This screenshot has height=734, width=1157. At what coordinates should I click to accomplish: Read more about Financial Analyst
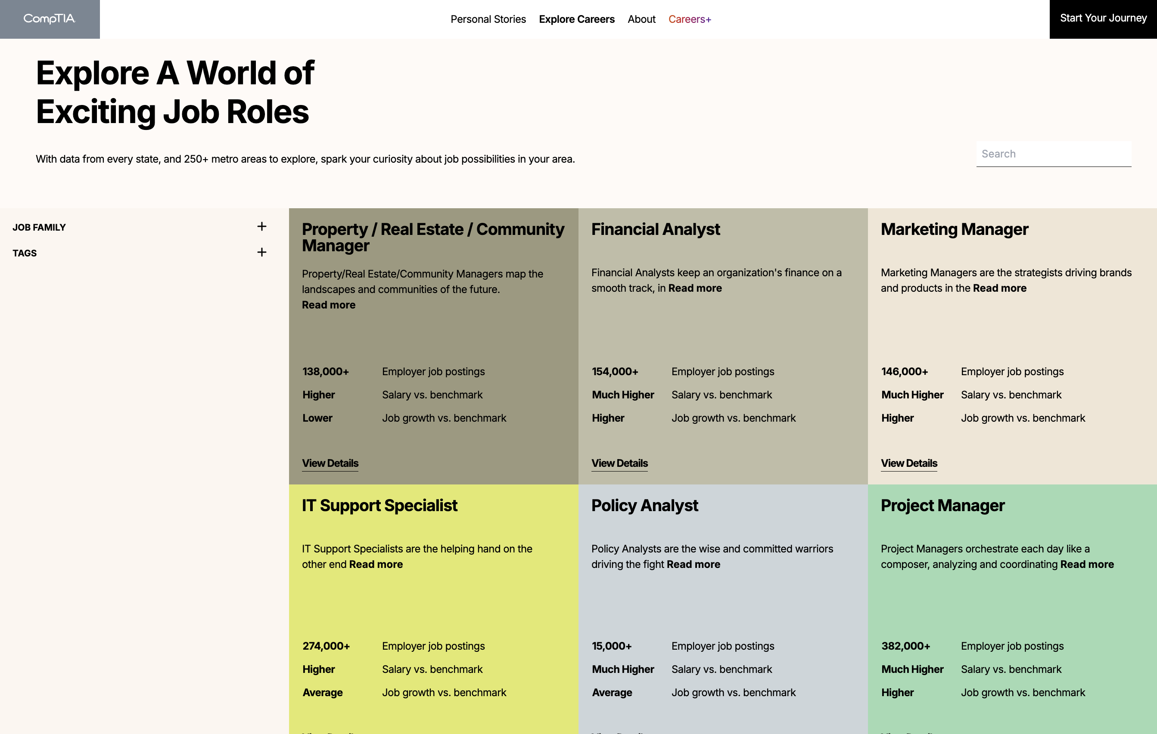[x=694, y=288]
